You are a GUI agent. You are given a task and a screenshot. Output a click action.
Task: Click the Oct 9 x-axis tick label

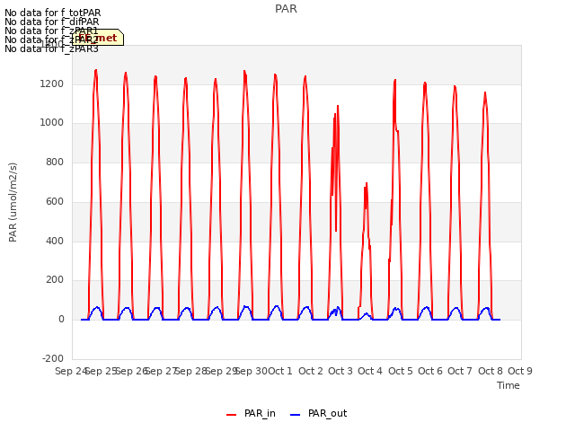coord(520,371)
